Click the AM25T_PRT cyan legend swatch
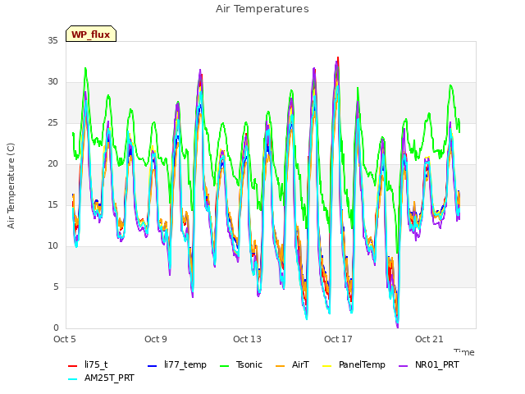The height and width of the screenshot is (394, 525). point(72,379)
